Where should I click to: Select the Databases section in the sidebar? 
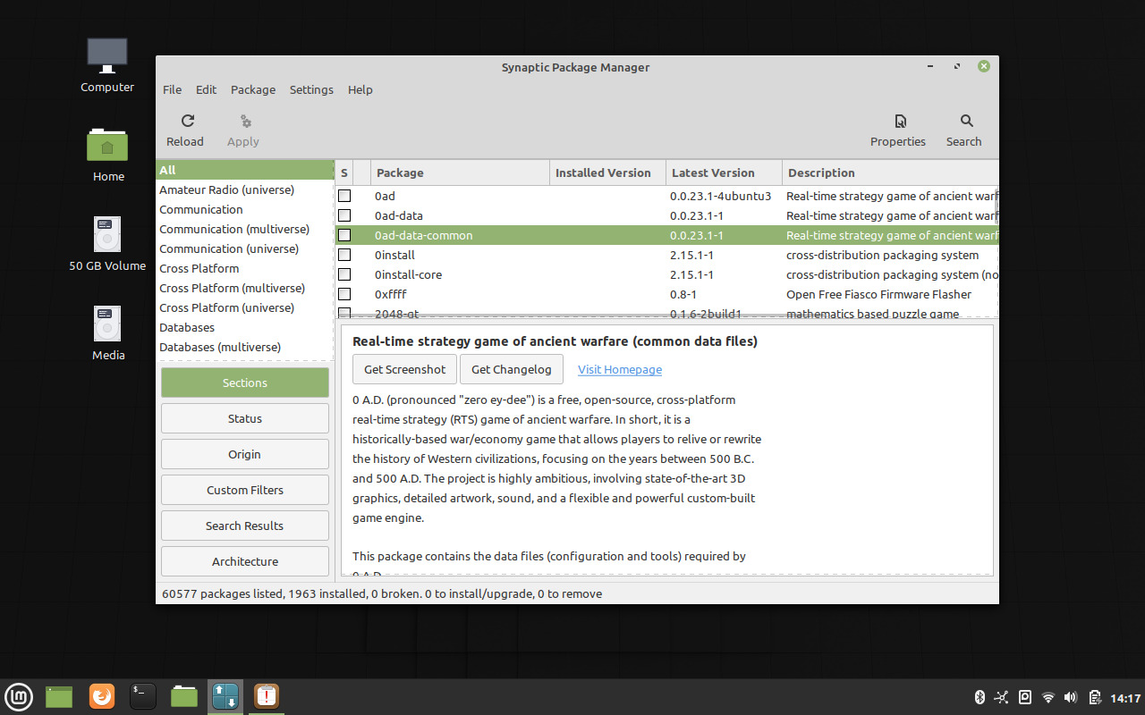[x=187, y=327]
